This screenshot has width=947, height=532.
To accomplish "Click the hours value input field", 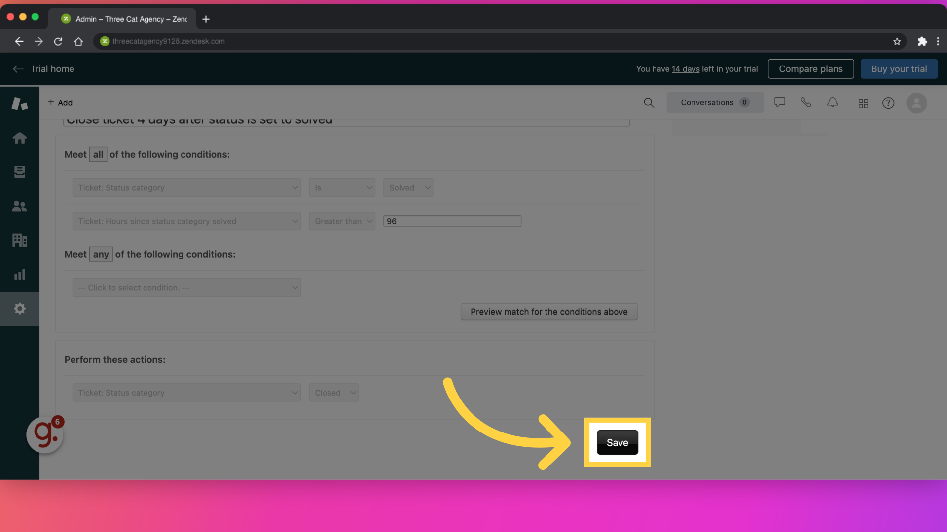I will 451,221.
